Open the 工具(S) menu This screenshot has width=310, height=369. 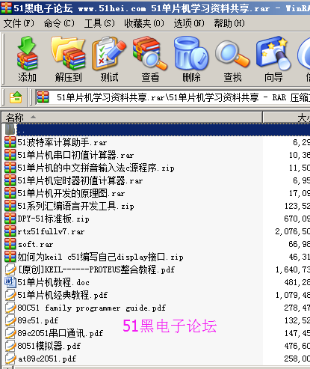click(x=99, y=23)
